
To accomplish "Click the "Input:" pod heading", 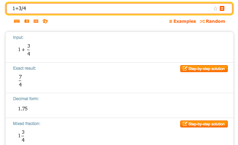I will click(x=18, y=37).
